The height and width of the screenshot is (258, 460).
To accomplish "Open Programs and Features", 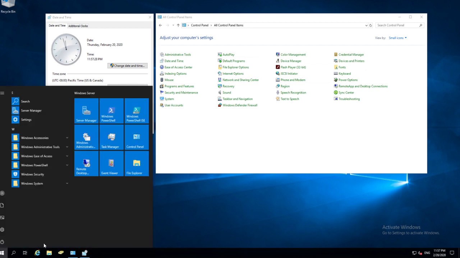I will click(177, 86).
